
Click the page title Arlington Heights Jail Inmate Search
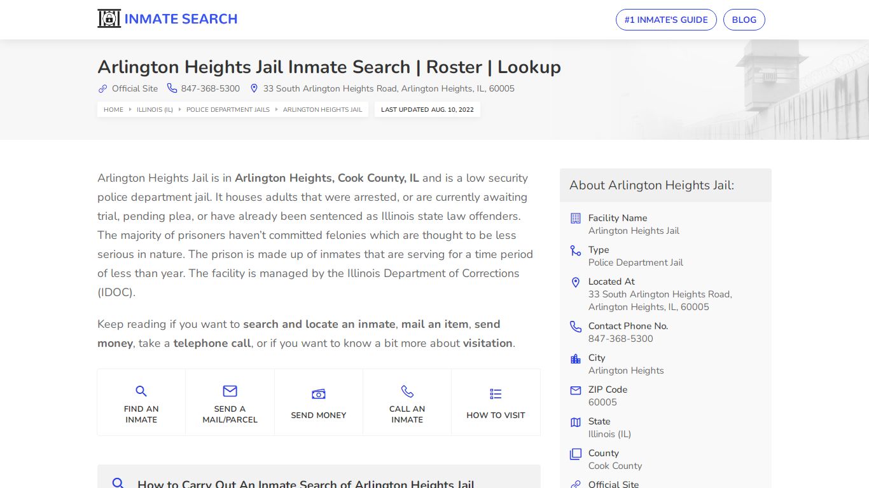(329, 67)
